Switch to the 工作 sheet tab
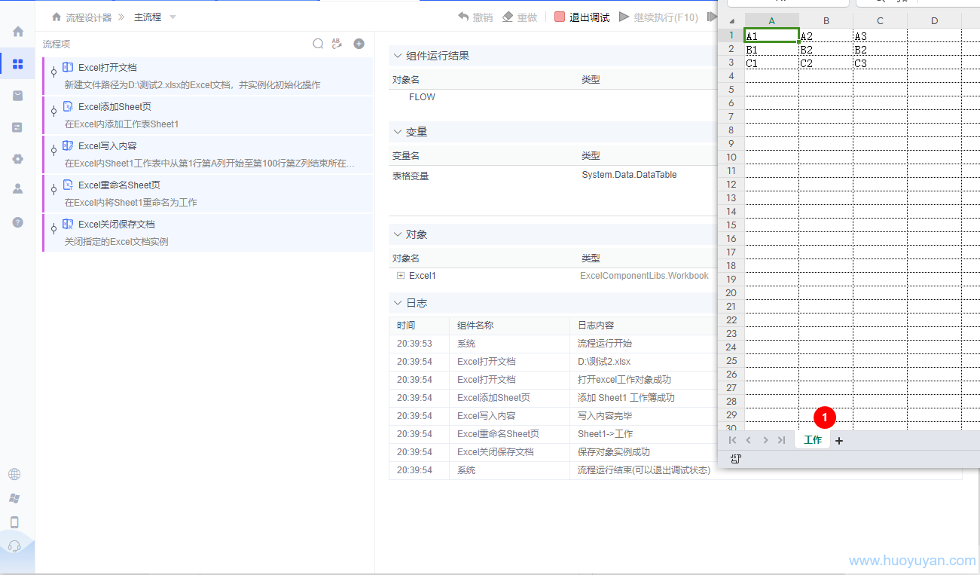The height and width of the screenshot is (575, 980). coord(812,440)
